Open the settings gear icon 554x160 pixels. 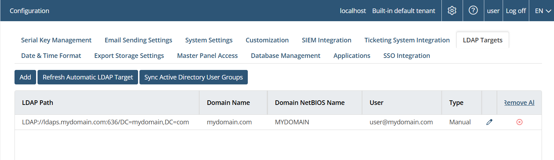pos(452,11)
